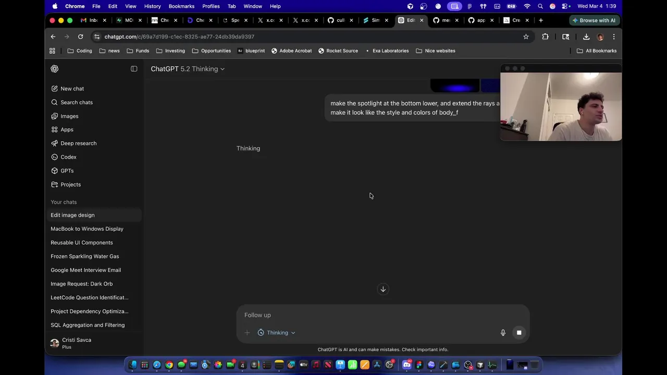Collapse the sidebar with the panel icon

(x=134, y=69)
